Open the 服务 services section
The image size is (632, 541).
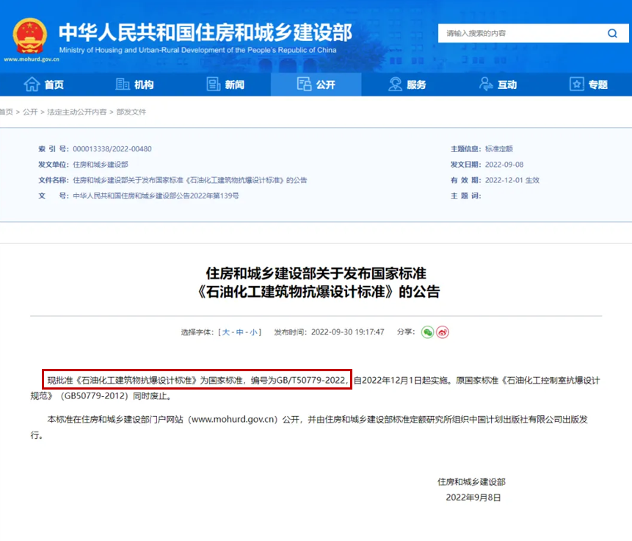[x=407, y=85]
